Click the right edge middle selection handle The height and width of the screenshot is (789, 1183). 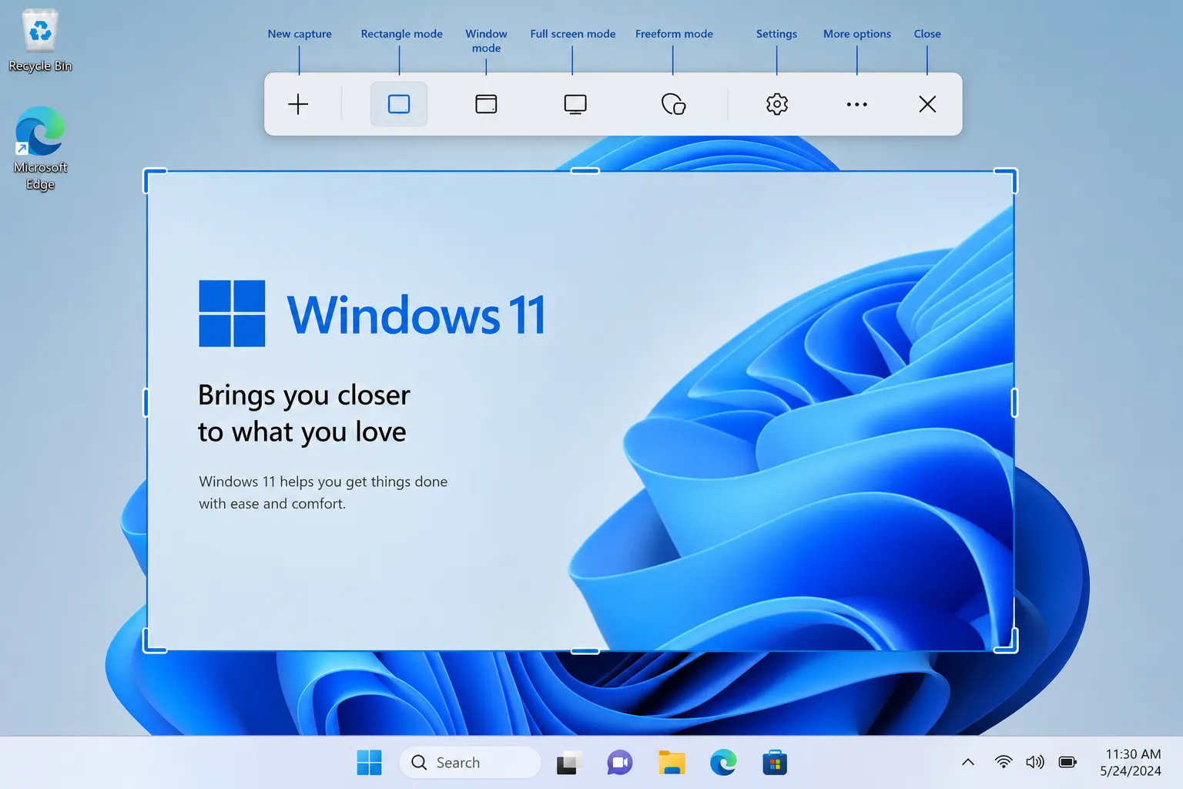[1014, 402]
